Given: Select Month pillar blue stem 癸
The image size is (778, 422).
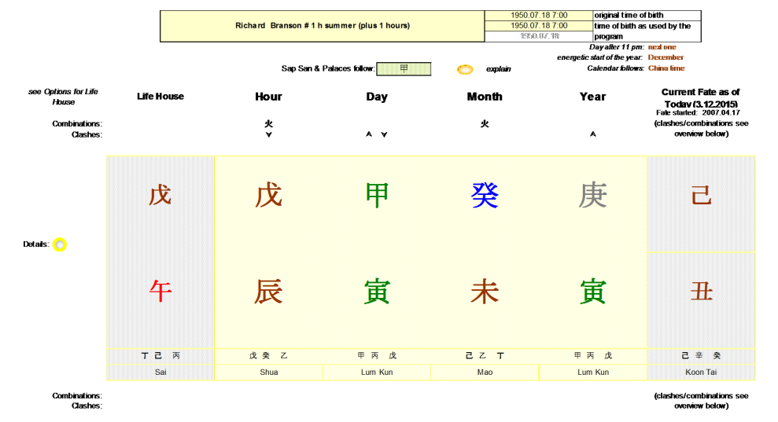Looking at the screenshot, I should tap(485, 195).
